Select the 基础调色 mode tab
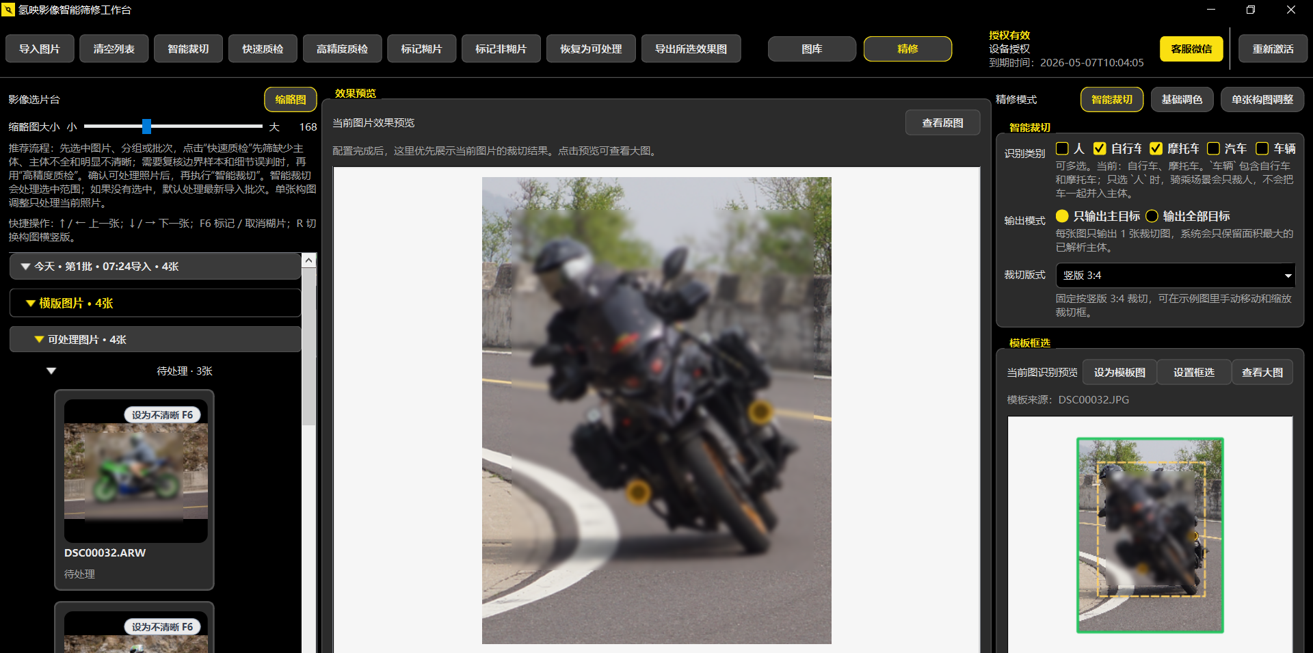Image resolution: width=1313 pixels, height=653 pixels. [1182, 100]
